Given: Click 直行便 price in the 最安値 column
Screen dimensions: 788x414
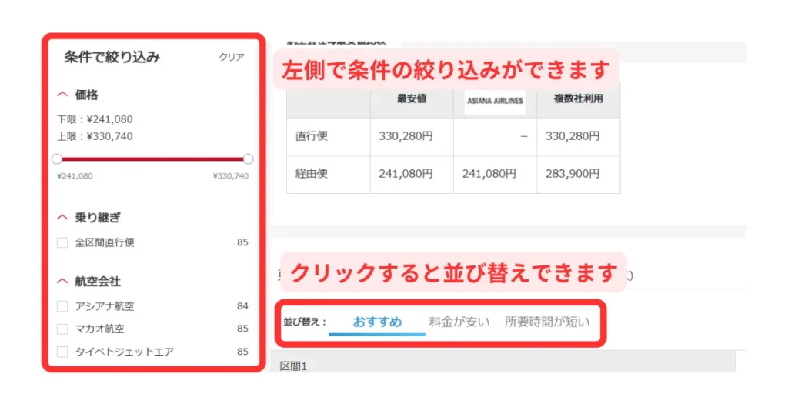Looking at the screenshot, I should (406, 136).
